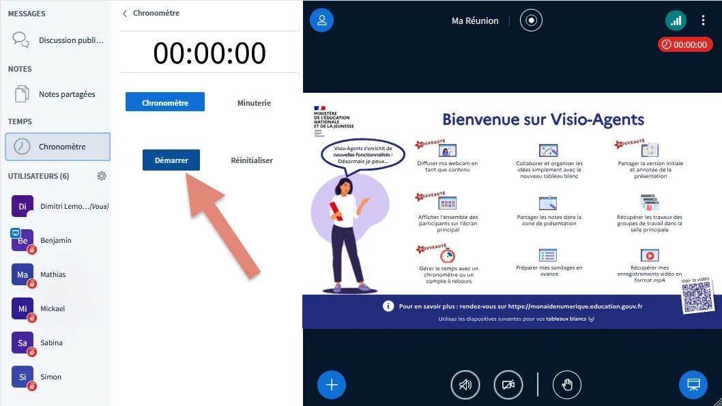Open the three-dot options menu
The height and width of the screenshot is (406, 722).
click(703, 20)
